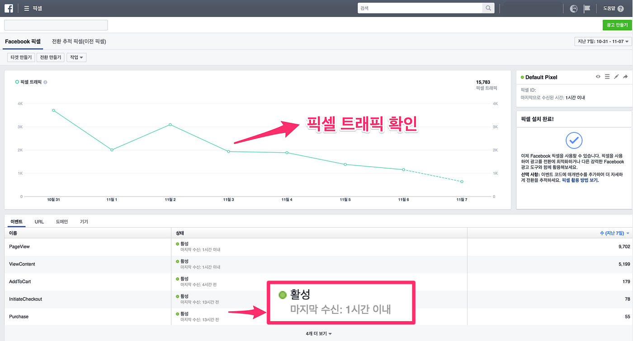Click the share arrow icon on Default Pixel
633x341 pixels.
pyautogui.click(x=625, y=77)
